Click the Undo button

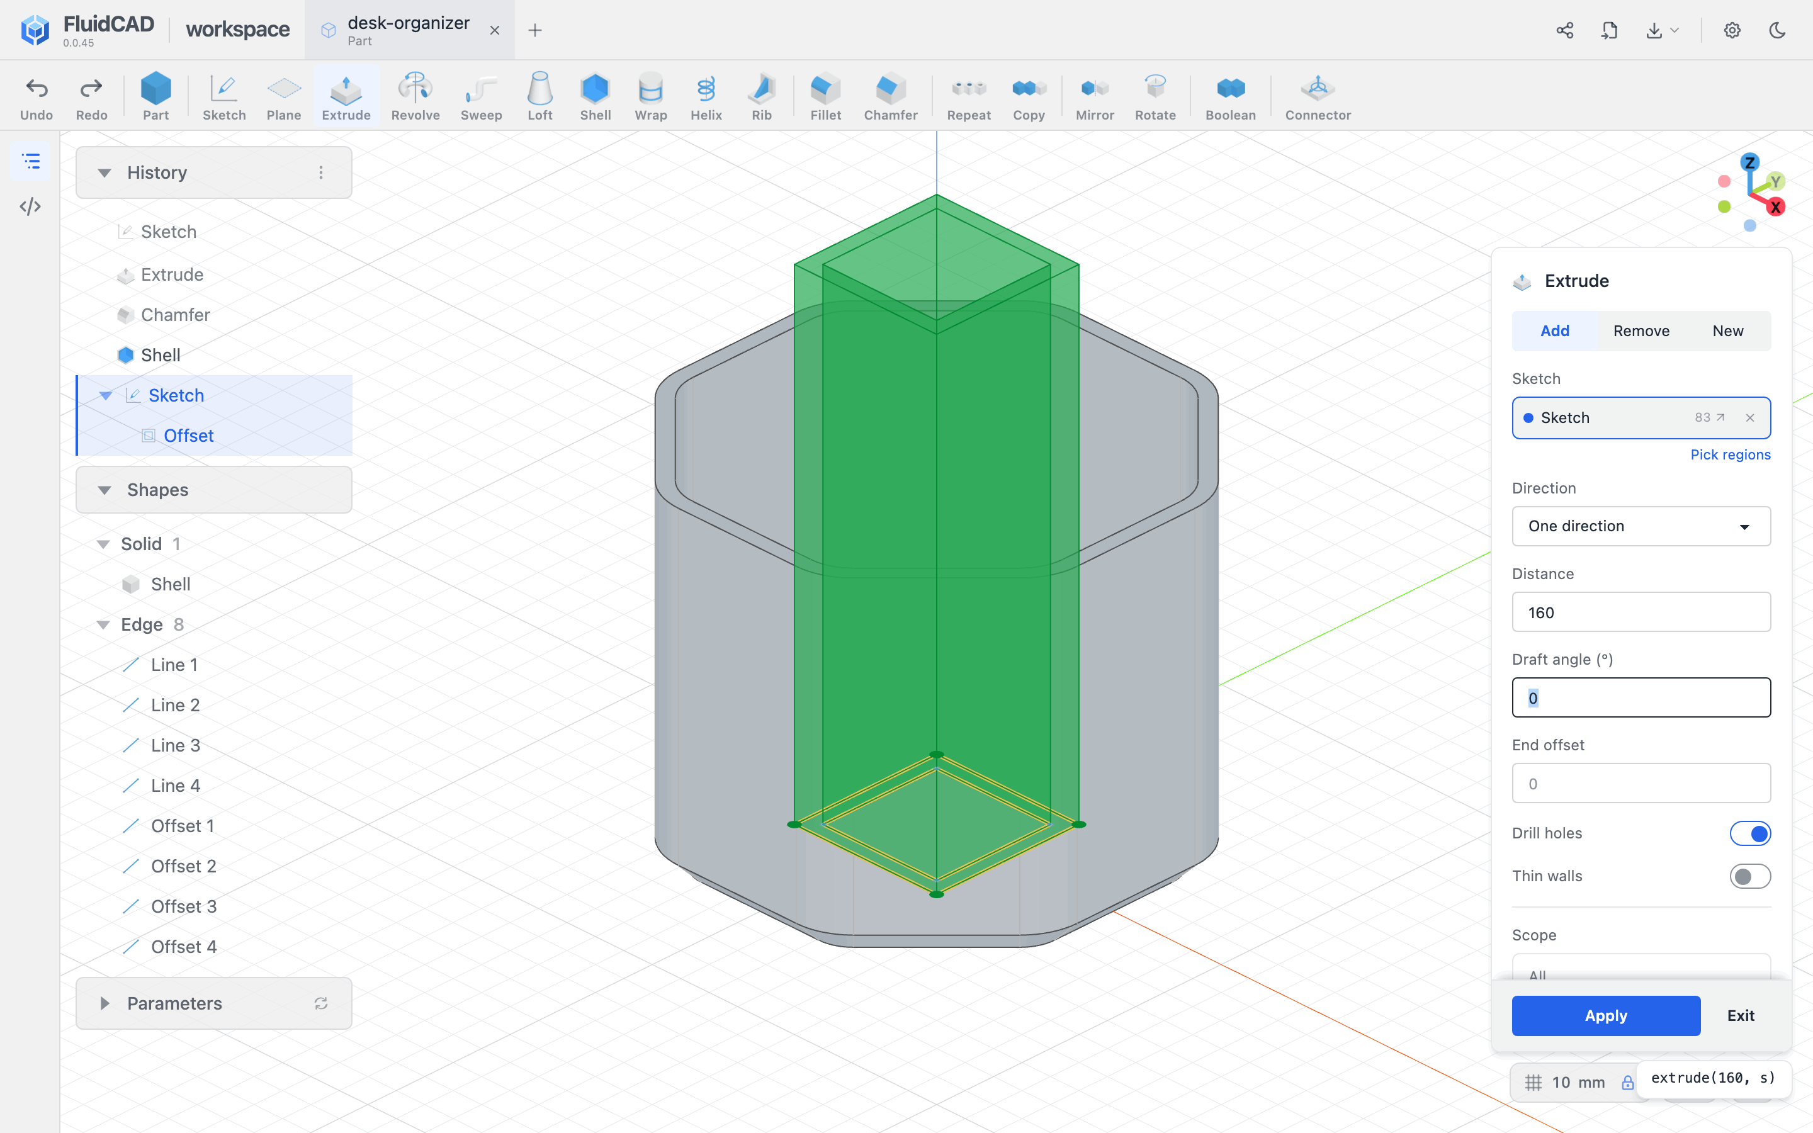click(x=36, y=97)
